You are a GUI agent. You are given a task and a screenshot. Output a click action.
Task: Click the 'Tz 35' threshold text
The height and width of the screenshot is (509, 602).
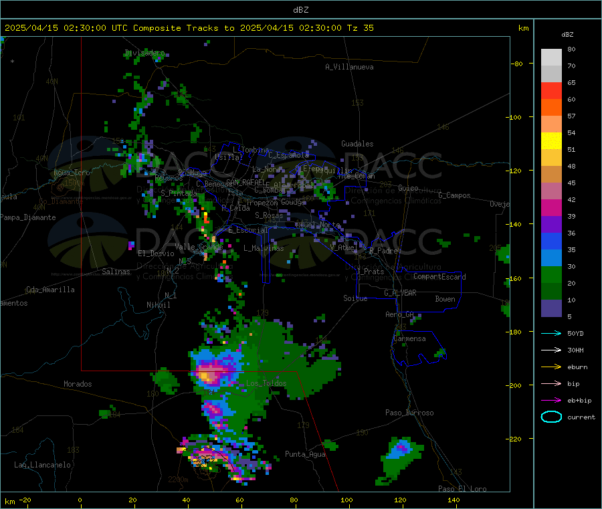360,28
